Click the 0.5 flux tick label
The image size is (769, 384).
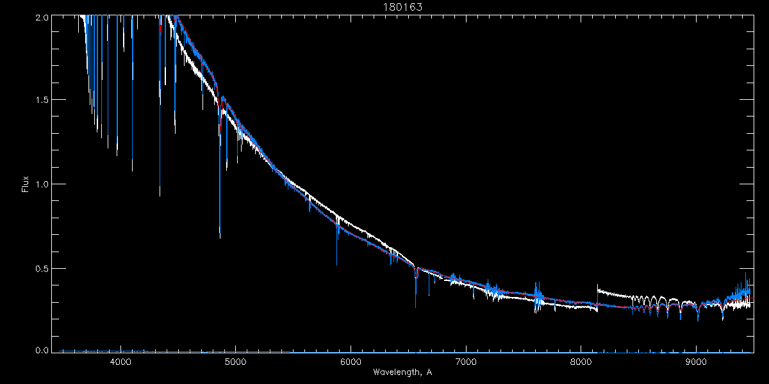click(42, 268)
